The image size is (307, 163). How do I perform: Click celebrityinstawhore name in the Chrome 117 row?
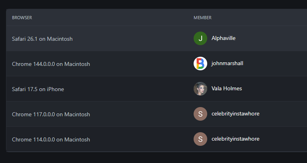click(235, 114)
